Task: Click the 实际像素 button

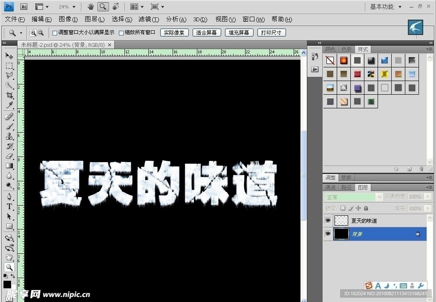Action: pyautogui.click(x=174, y=33)
